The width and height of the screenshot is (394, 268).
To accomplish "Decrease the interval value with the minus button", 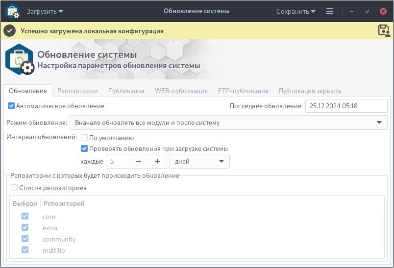I will tap(139, 161).
